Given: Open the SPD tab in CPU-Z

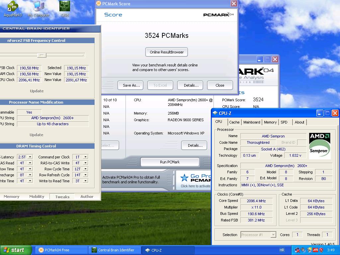Looking at the screenshot, I should click(284, 122).
